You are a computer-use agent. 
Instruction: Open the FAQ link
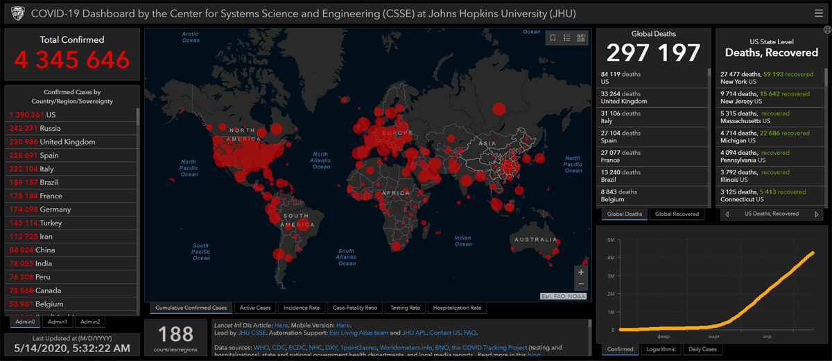pyautogui.click(x=470, y=333)
